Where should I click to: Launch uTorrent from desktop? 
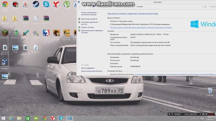(66, 4)
